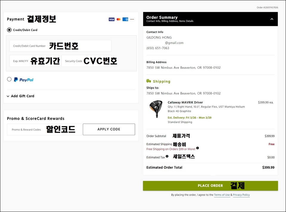Click the free shipping info icon

pos(198,148)
